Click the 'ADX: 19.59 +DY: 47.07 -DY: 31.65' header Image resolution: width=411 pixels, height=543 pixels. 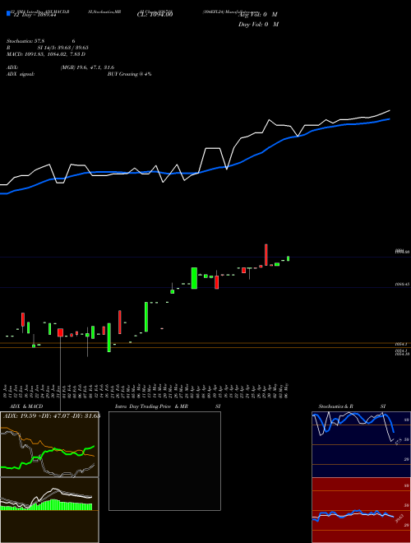pyautogui.click(x=52, y=415)
